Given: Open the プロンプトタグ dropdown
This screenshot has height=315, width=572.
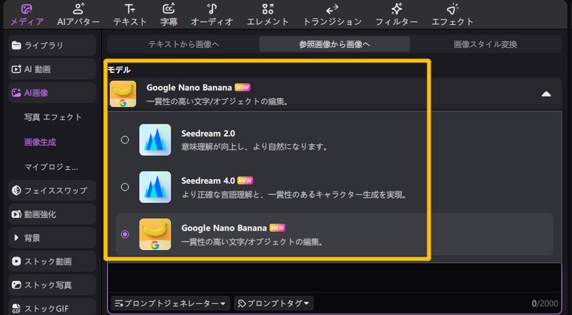Looking at the screenshot, I should [x=275, y=304].
